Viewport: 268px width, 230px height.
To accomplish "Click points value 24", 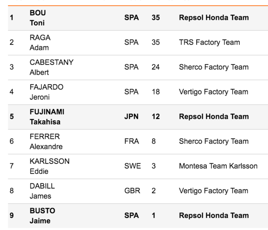I will tap(155, 67).
